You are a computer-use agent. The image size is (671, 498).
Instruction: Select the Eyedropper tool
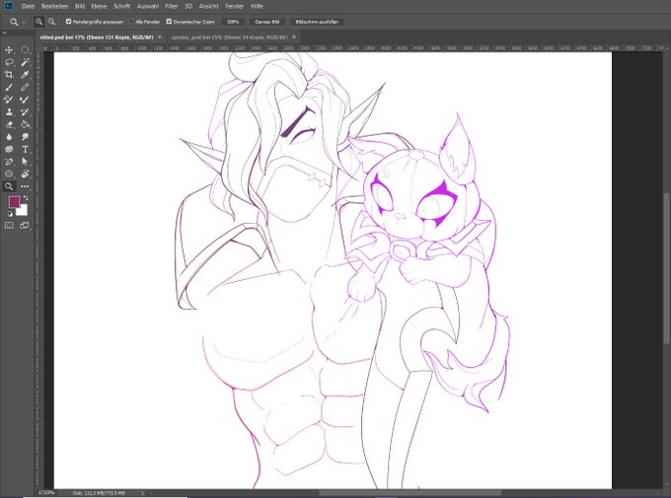click(x=25, y=75)
